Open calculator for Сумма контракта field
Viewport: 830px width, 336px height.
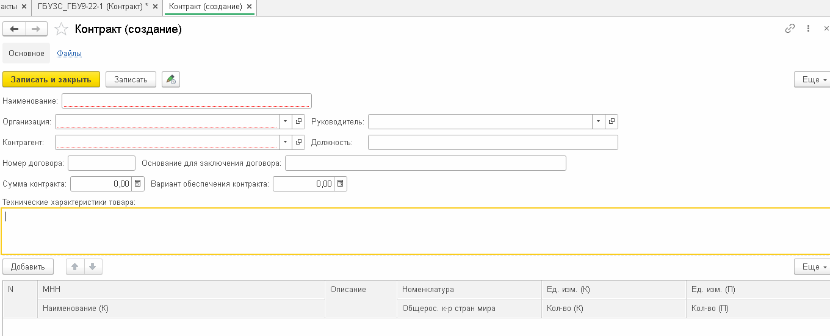pos(139,184)
